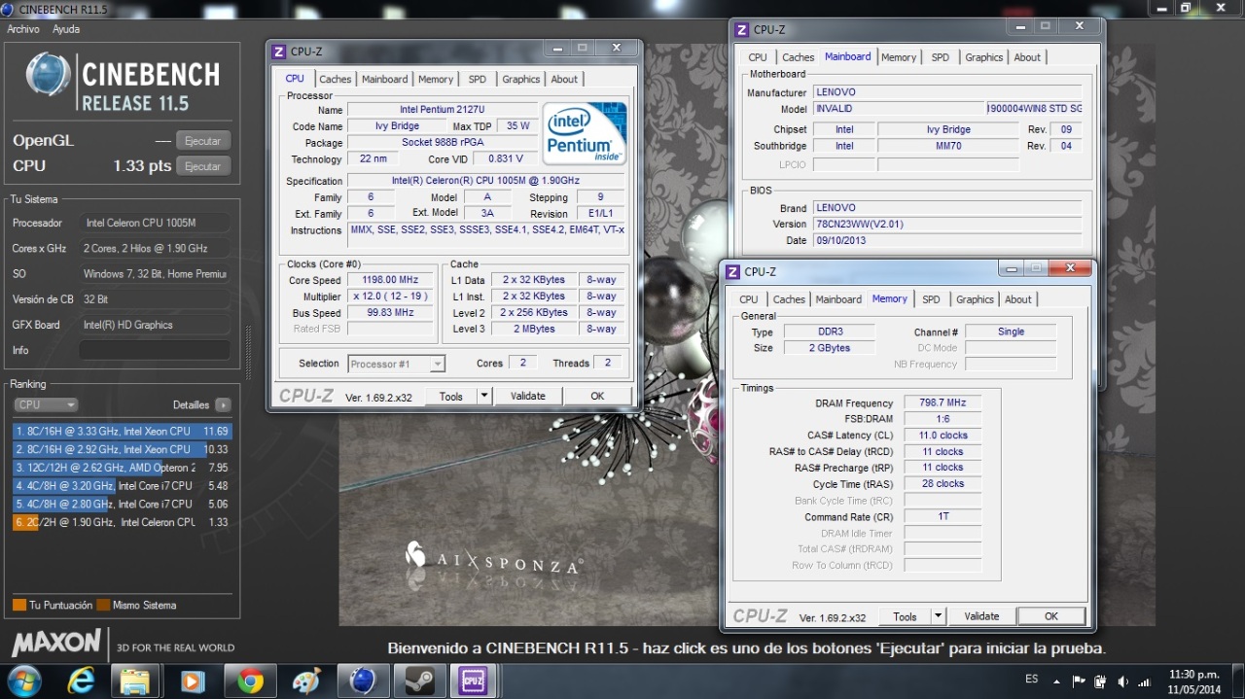The image size is (1245, 699).
Task: Open the Processor #1 selection dropdown
Action: point(396,364)
